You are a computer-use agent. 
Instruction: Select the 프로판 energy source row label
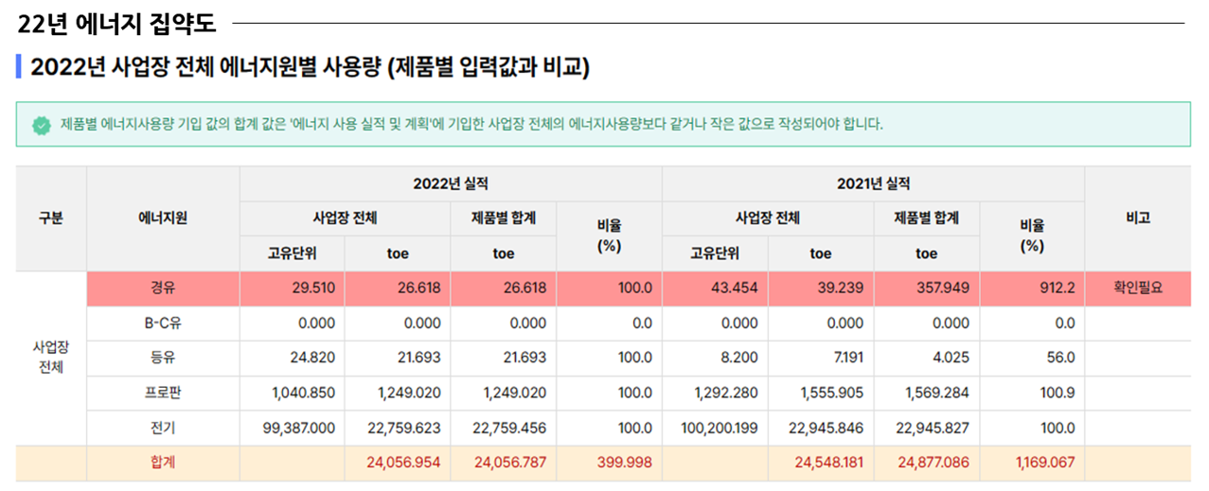click(x=162, y=393)
